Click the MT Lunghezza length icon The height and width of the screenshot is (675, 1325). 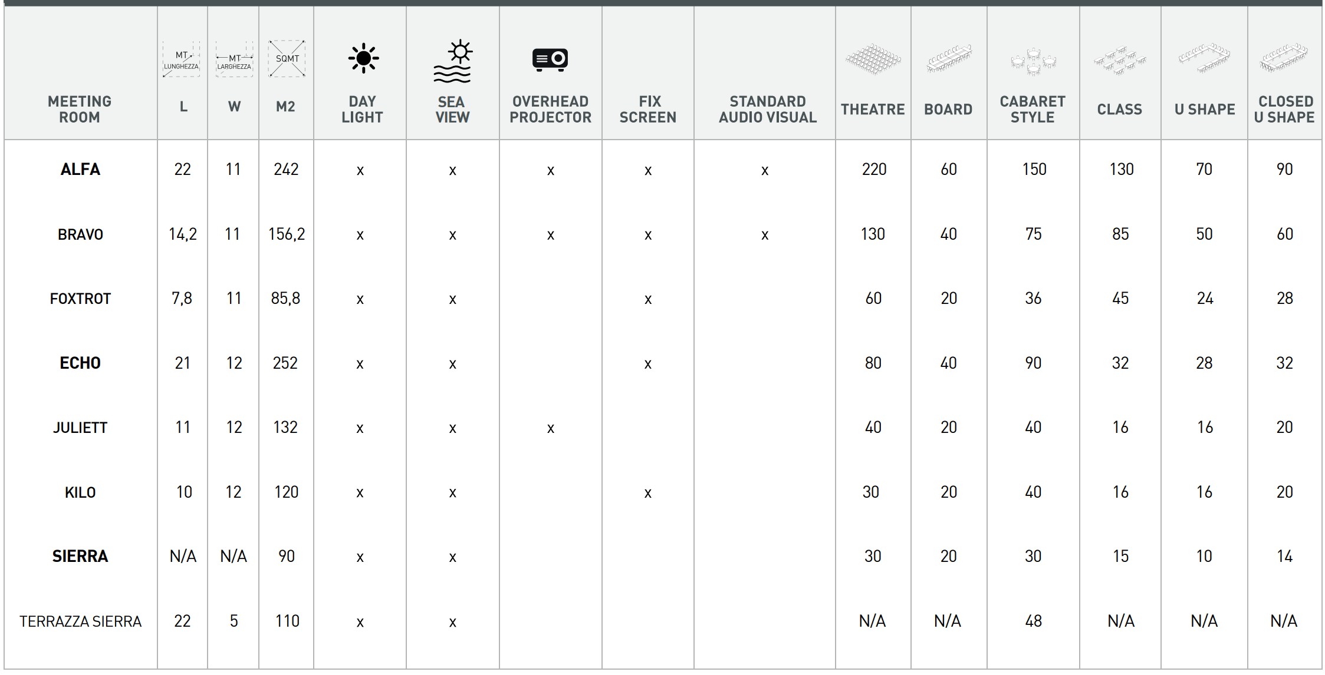(181, 59)
